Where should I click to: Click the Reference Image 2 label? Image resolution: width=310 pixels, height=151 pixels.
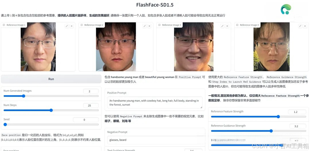(94, 25)
